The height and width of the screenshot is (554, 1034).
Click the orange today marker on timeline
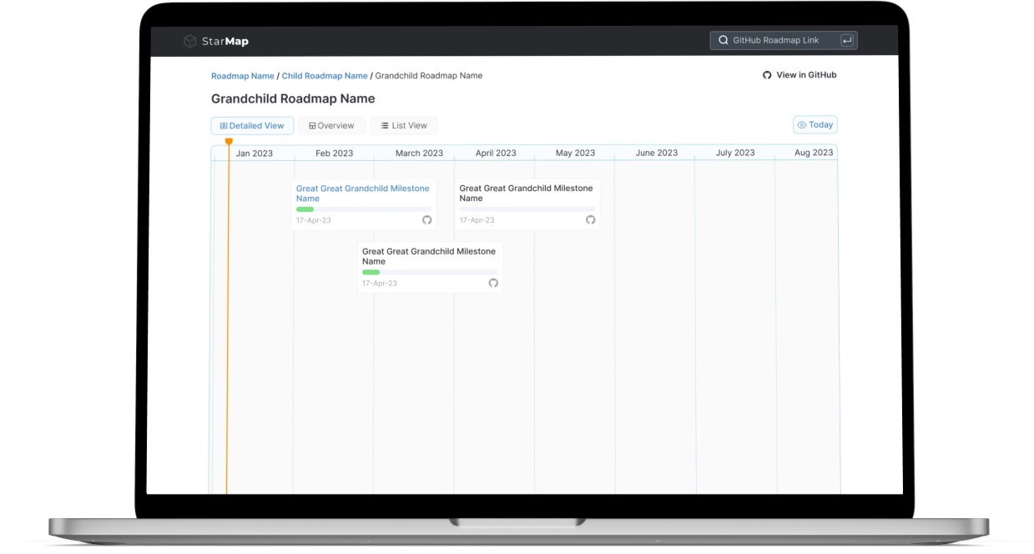(x=229, y=142)
